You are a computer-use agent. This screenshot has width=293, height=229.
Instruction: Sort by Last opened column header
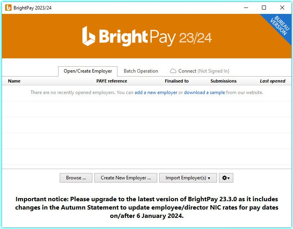point(272,81)
